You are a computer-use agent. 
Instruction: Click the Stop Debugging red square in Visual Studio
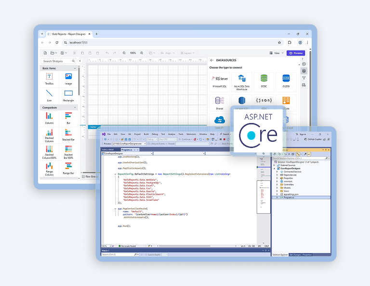pos(225,139)
